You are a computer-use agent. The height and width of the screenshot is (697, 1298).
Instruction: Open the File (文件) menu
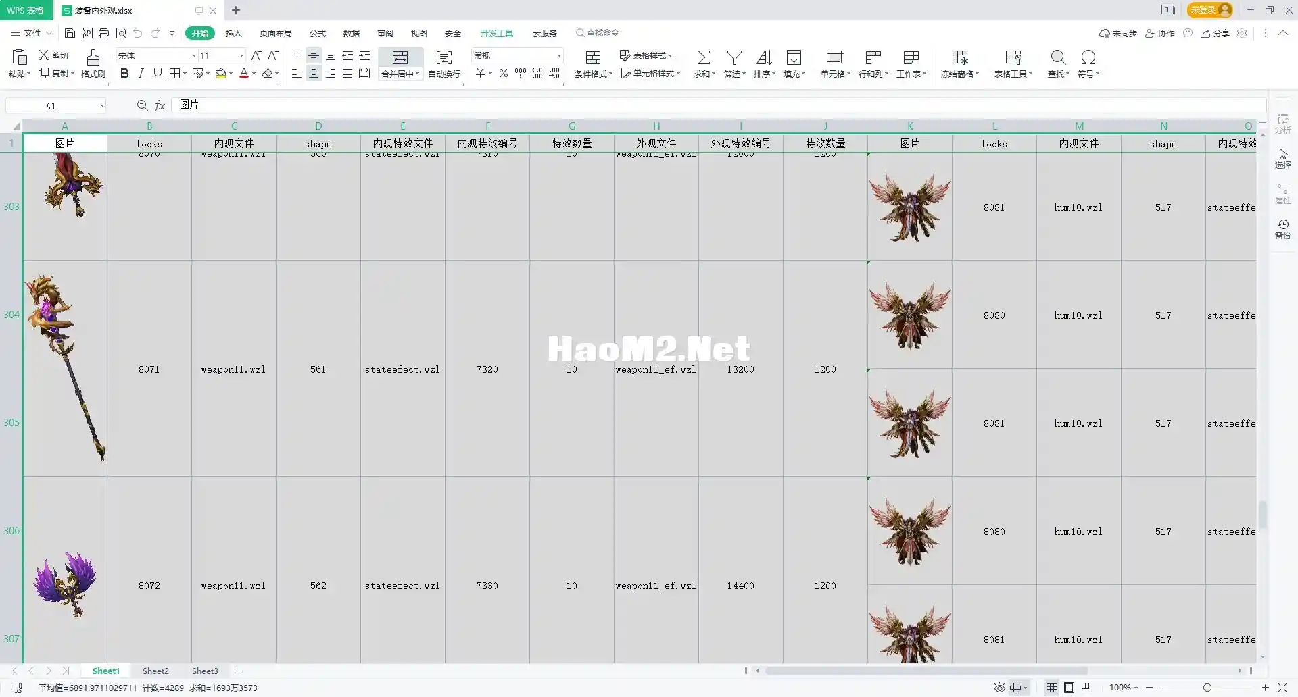click(31, 33)
